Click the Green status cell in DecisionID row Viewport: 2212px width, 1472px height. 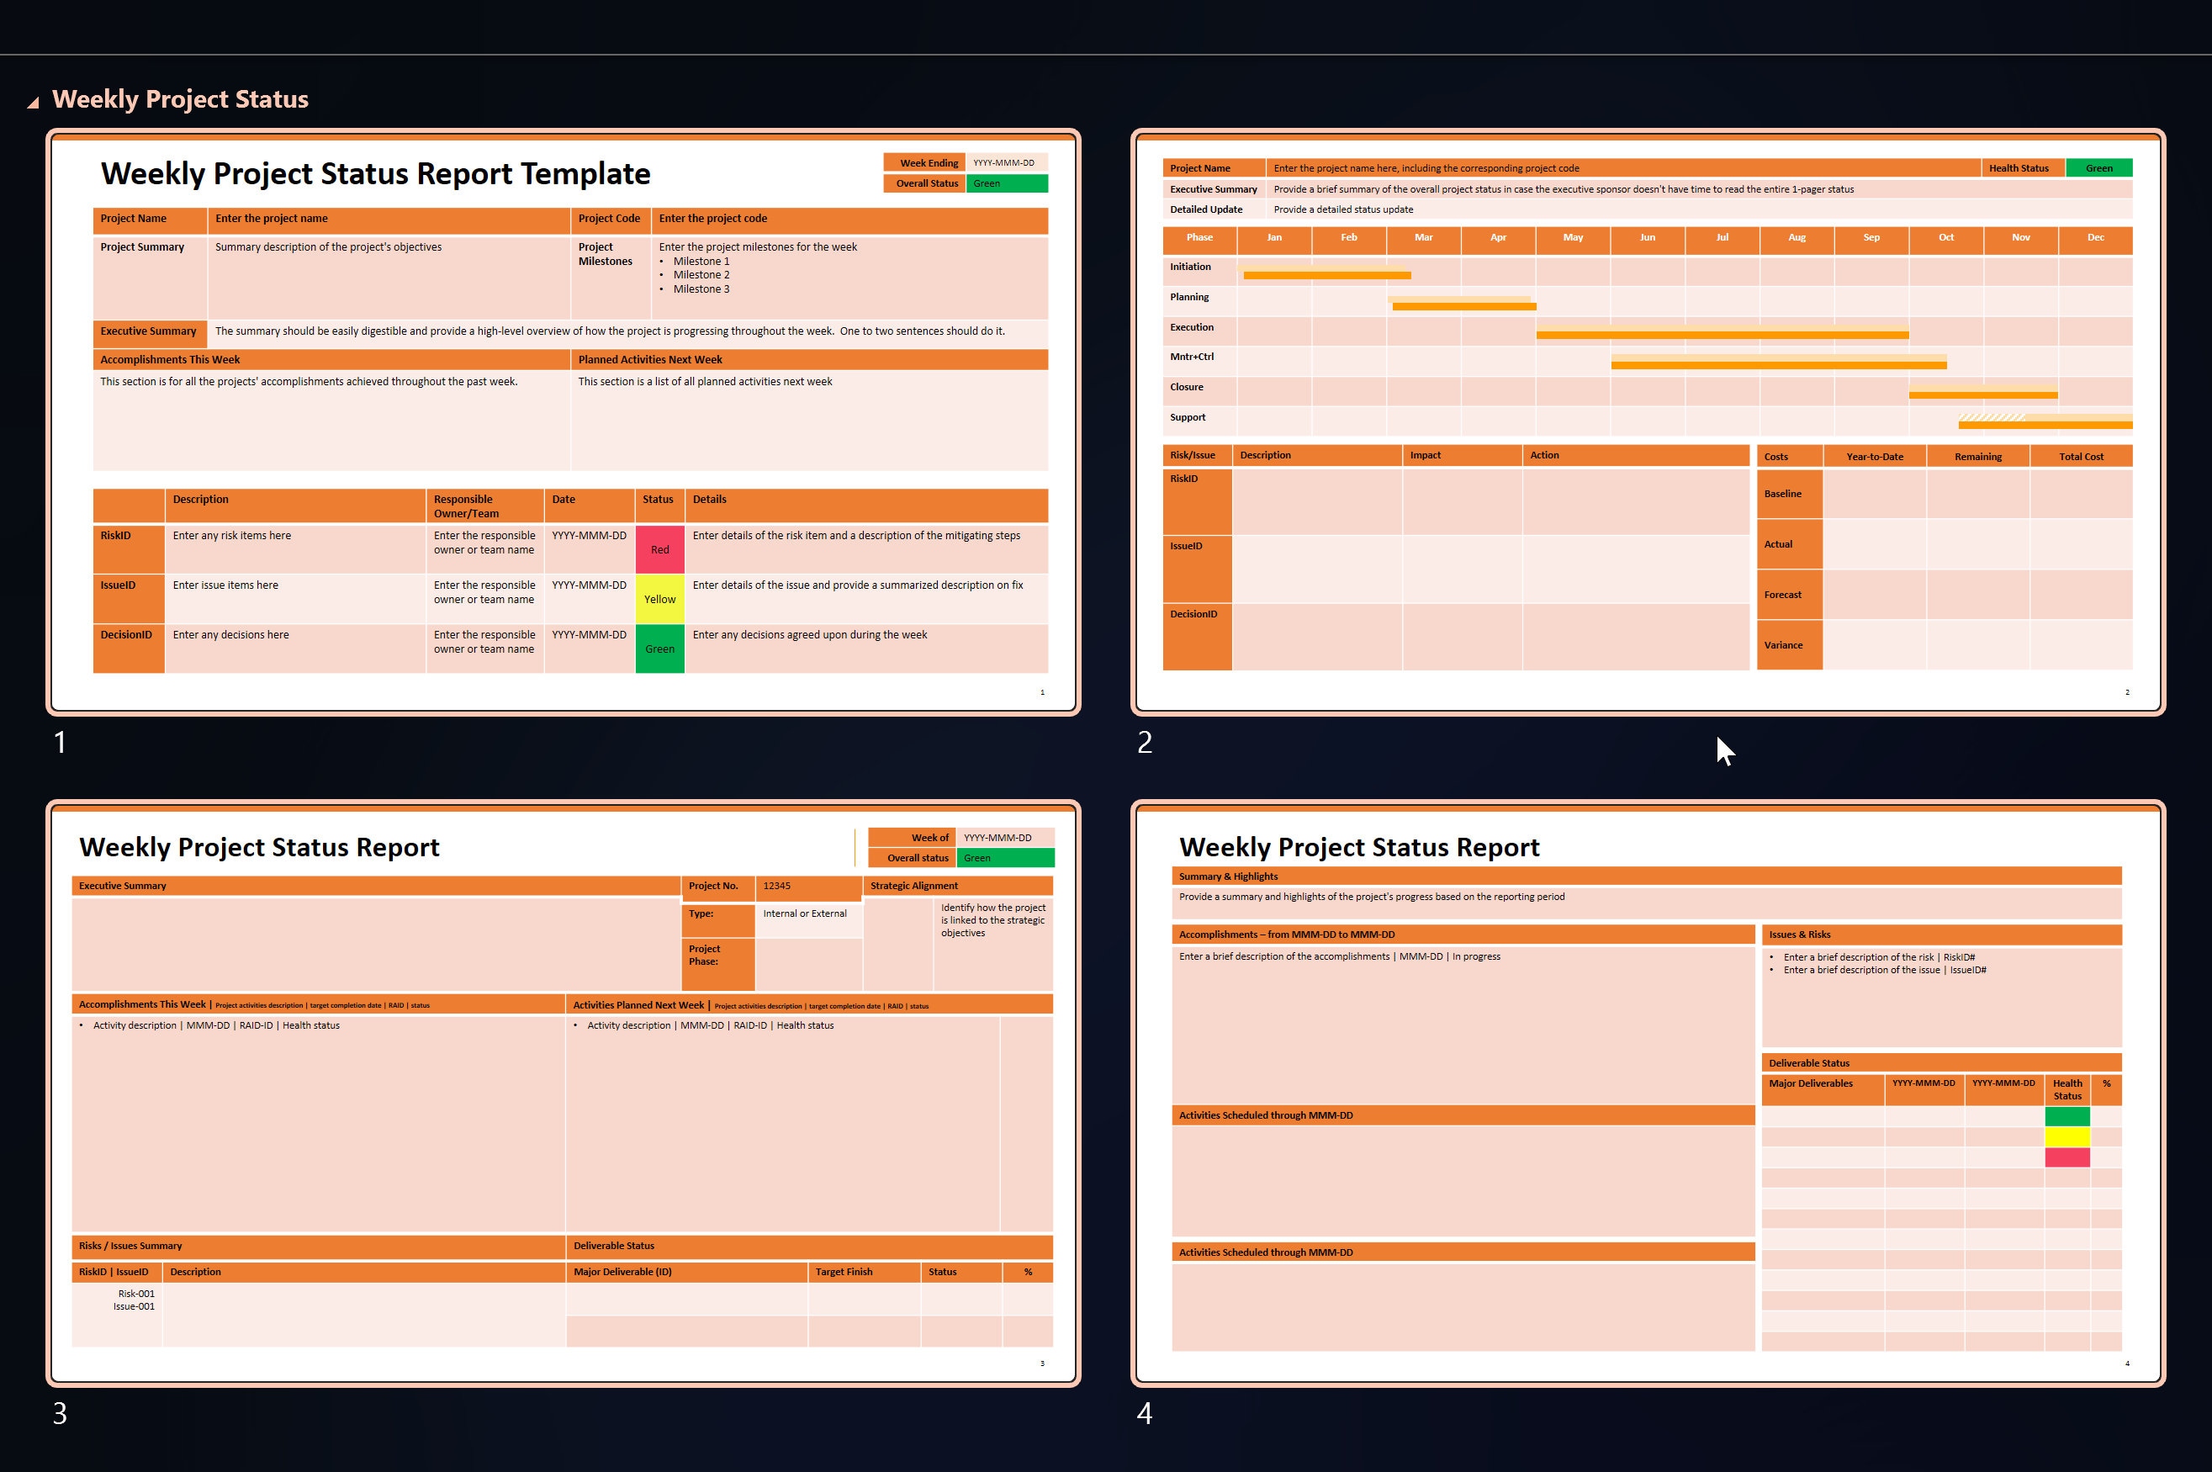pos(659,648)
